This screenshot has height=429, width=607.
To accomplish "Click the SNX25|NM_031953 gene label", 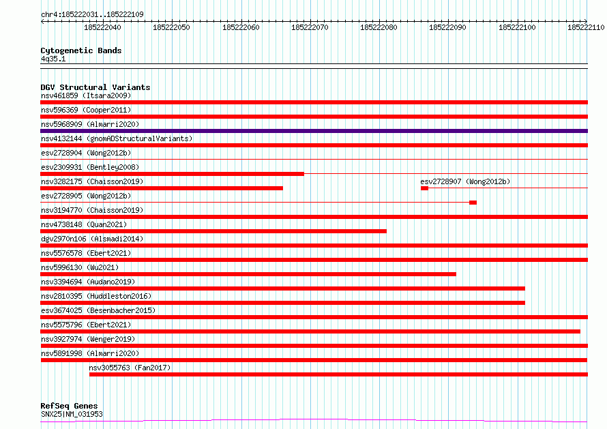I will pyautogui.click(x=72, y=414).
